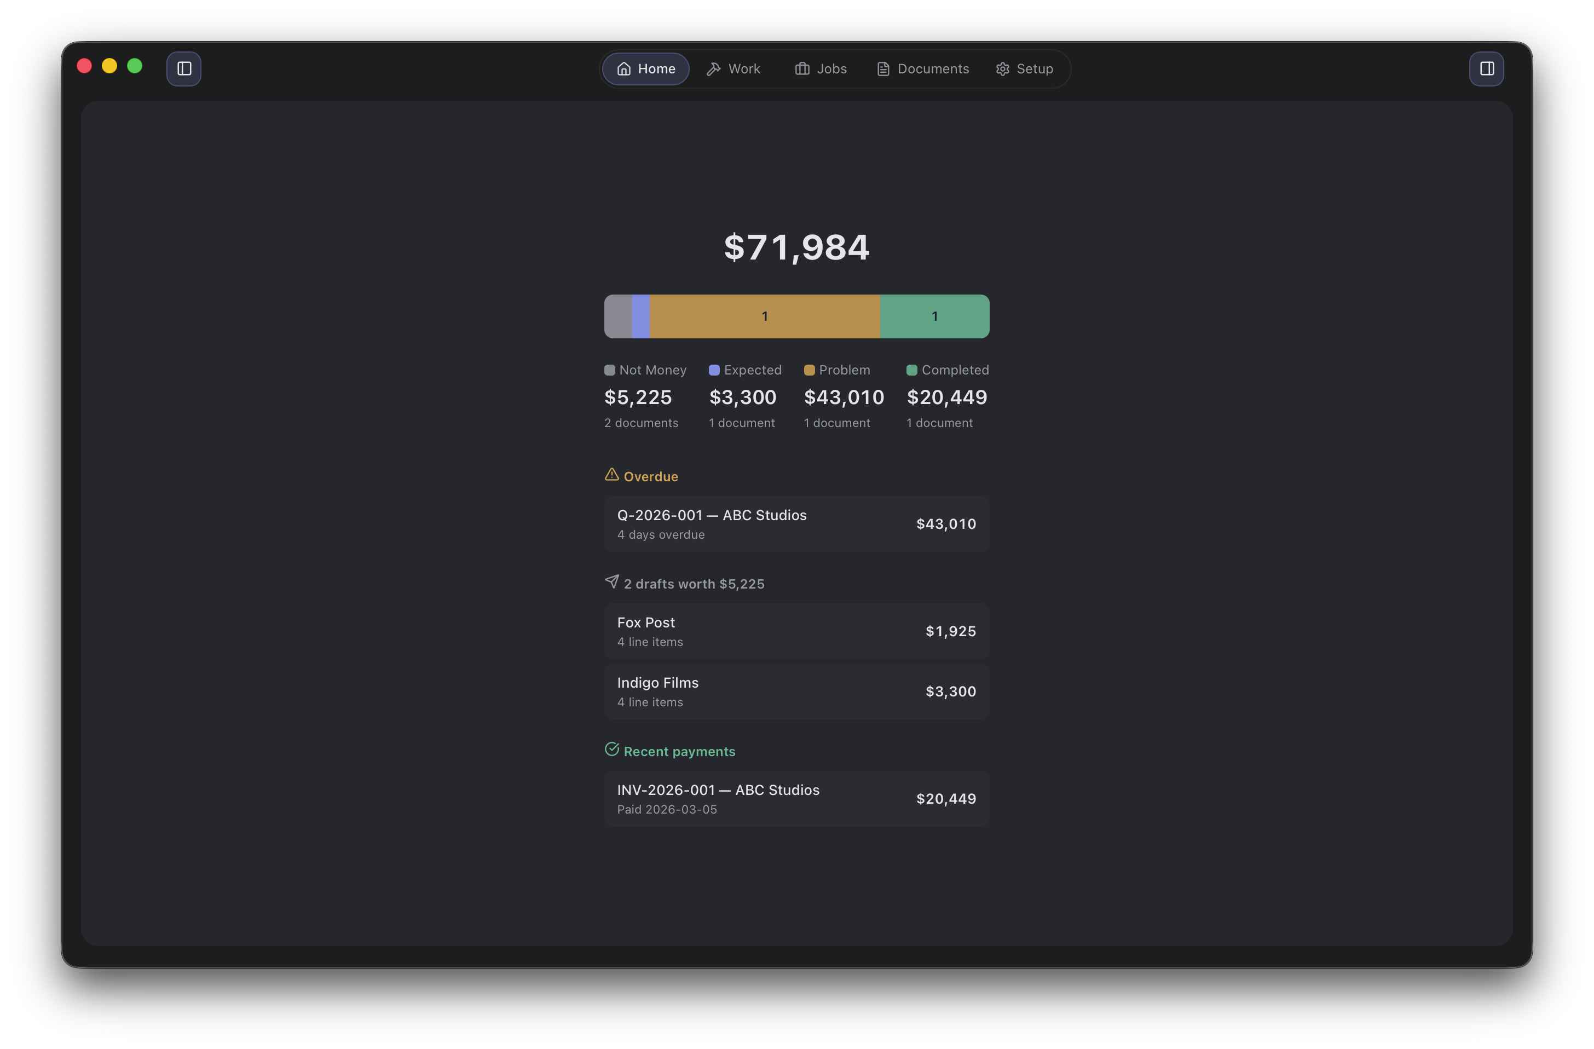The image size is (1594, 1049).
Task: Click the green Completed segment of the balance bar
Action: [934, 315]
